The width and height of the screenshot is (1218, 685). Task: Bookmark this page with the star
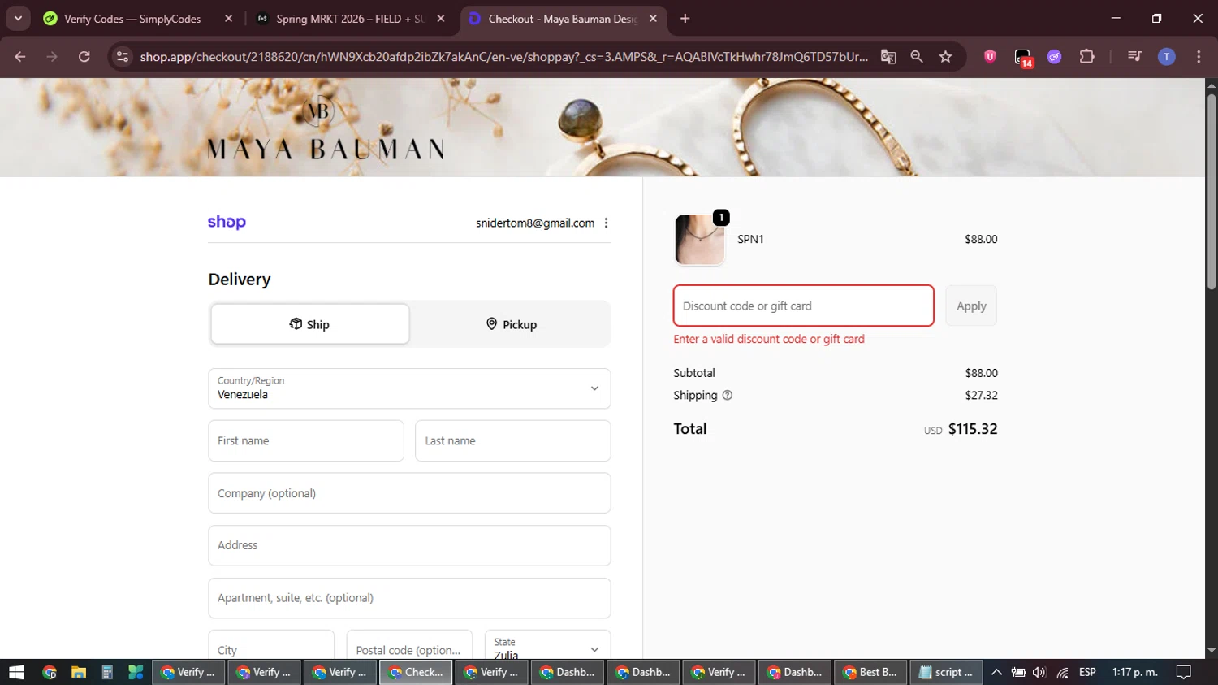click(945, 56)
